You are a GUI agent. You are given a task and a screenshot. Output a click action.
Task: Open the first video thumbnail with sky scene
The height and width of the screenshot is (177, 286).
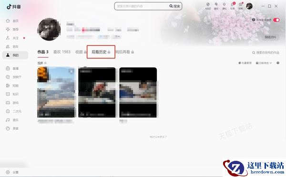(56, 92)
